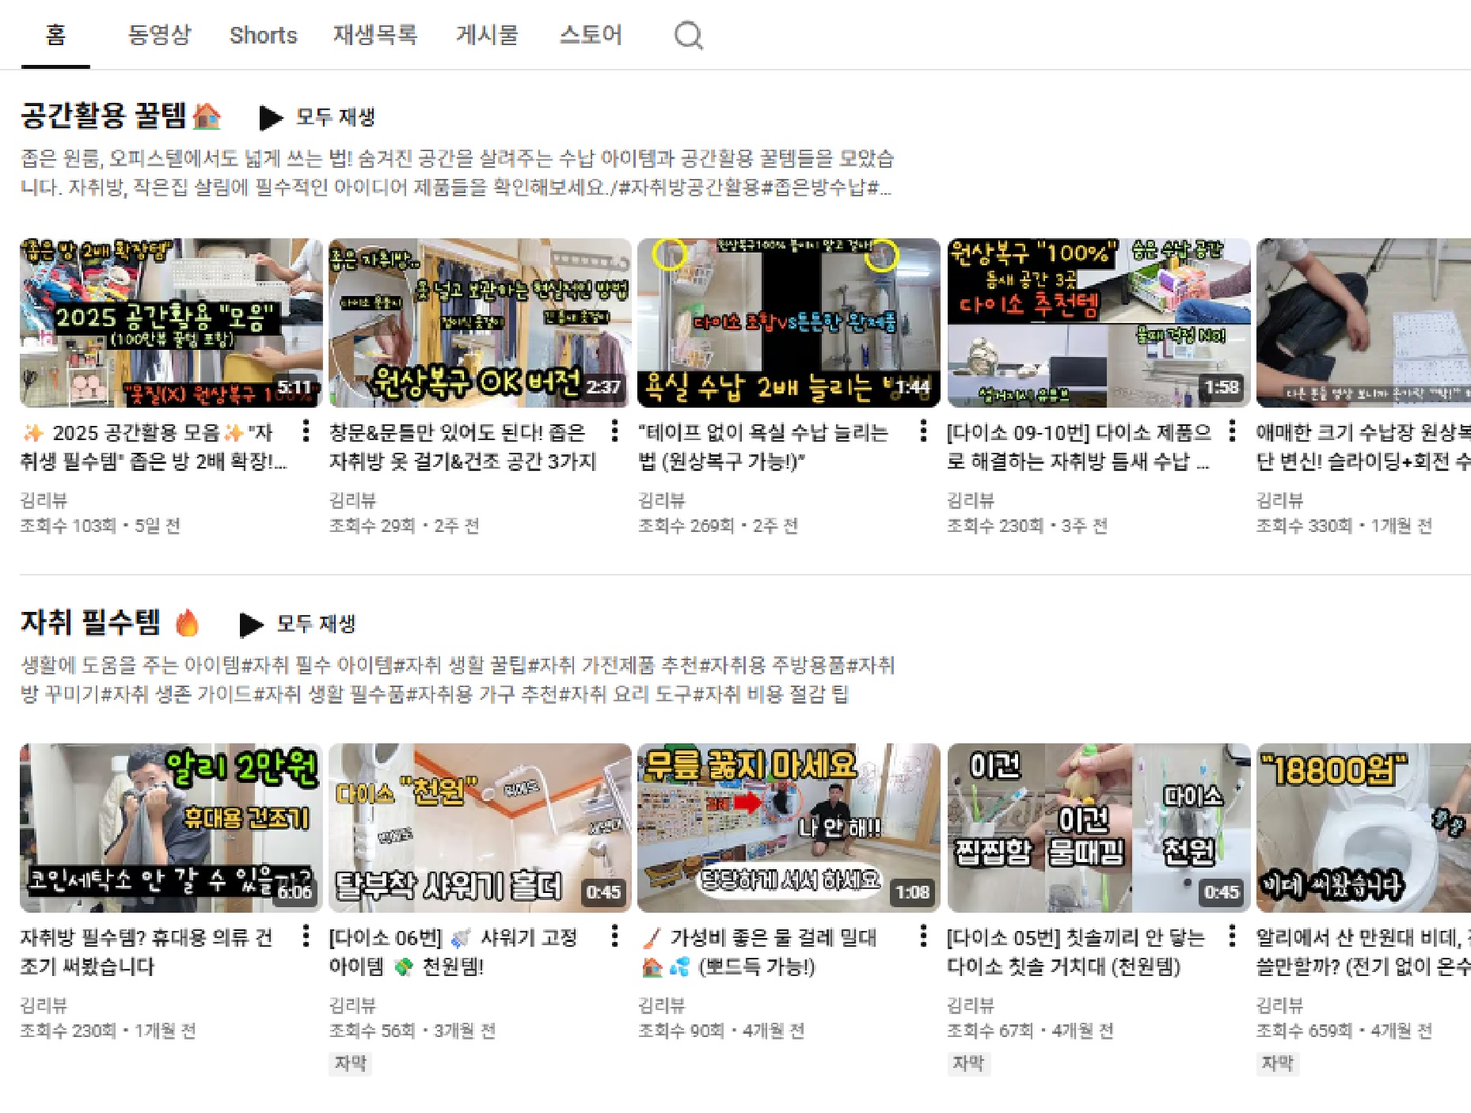The height and width of the screenshot is (1113, 1471).
Task: Click 모두 재생 for the 공간활용 꿀템 section
Action: (x=333, y=116)
